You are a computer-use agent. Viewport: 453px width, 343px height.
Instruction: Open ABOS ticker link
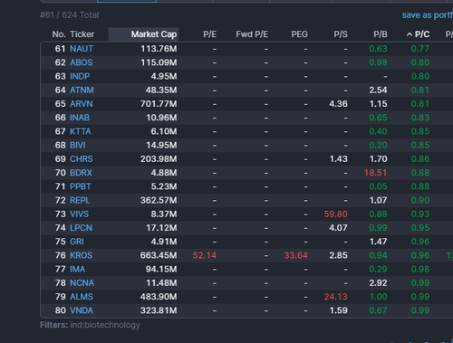[82, 62]
